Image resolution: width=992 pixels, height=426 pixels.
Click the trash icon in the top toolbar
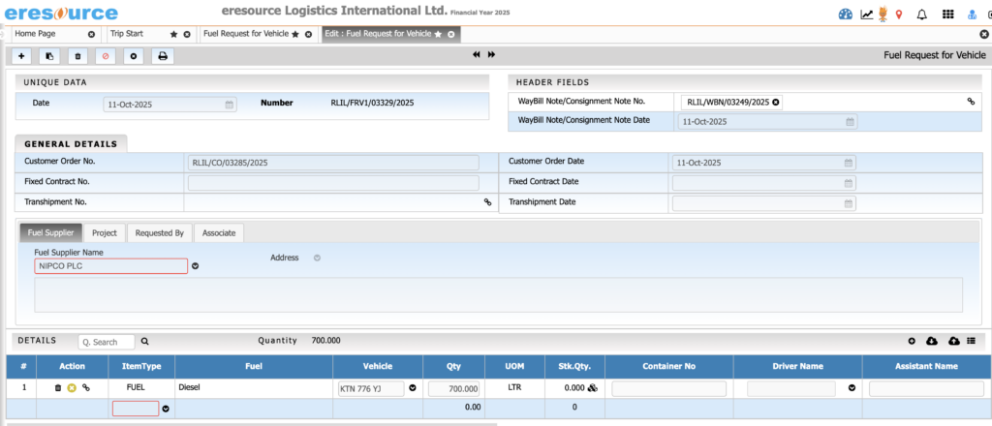coord(77,56)
